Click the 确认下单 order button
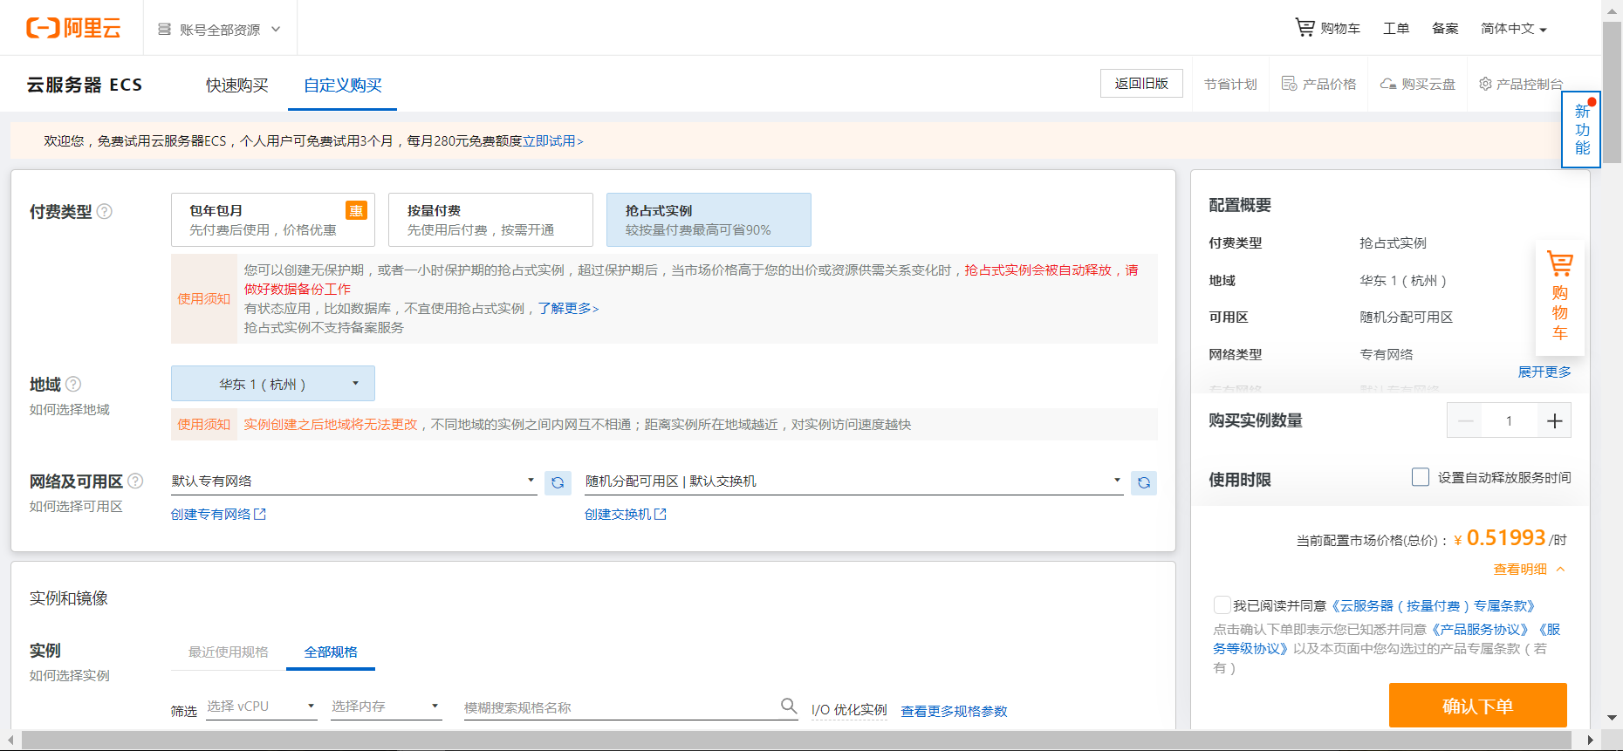The width and height of the screenshot is (1623, 751). click(x=1478, y=706)
